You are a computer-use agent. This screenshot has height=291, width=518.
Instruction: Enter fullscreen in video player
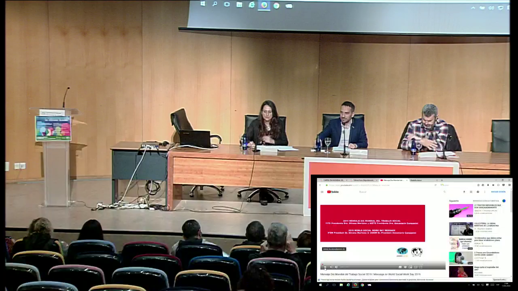tap(421, 267)
